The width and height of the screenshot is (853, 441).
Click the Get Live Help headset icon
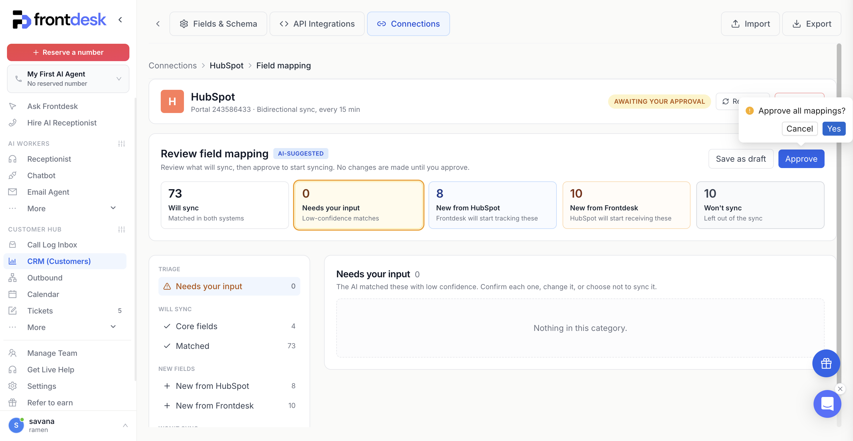click(x=12, y=370)
